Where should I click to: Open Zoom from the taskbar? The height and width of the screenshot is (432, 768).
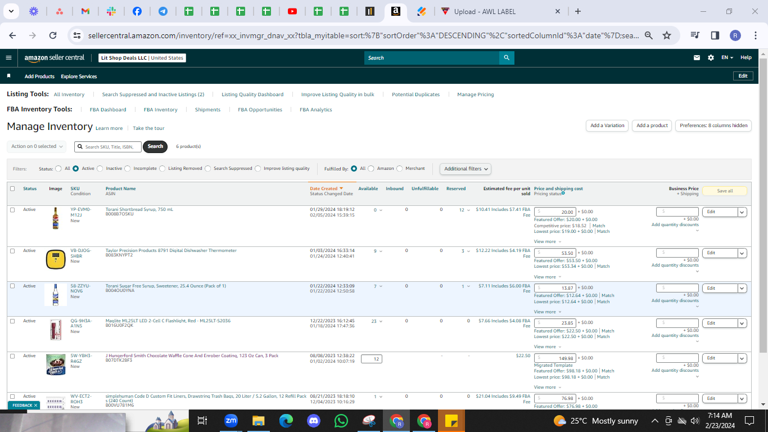(231, 420)
